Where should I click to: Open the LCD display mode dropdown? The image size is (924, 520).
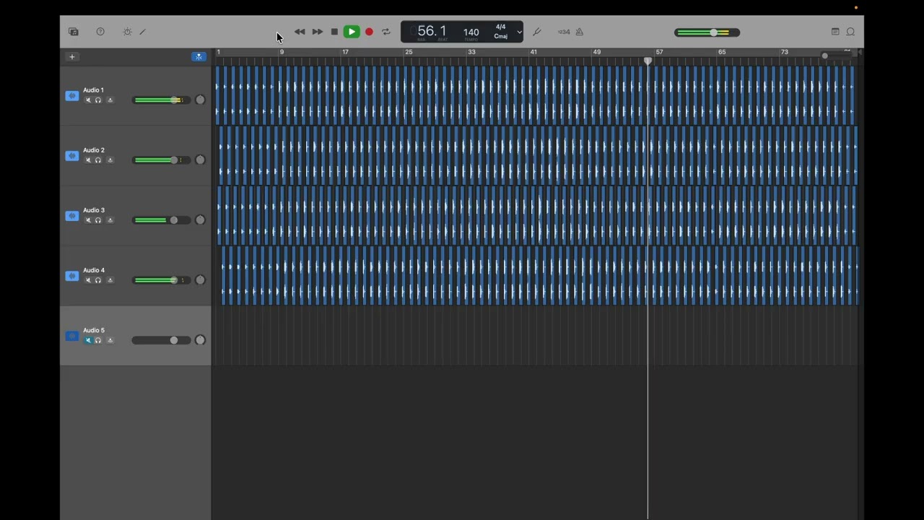point(519,32)
